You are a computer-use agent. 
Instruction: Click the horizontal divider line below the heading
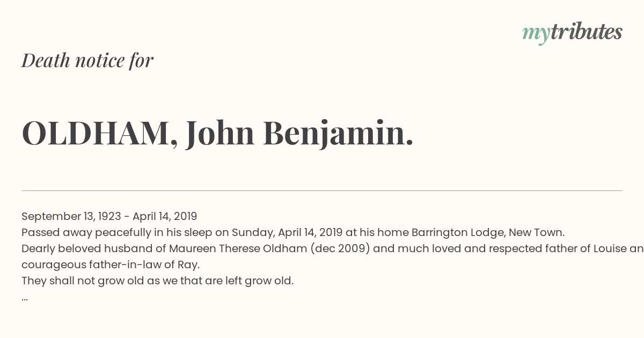[x=322, y=190]
